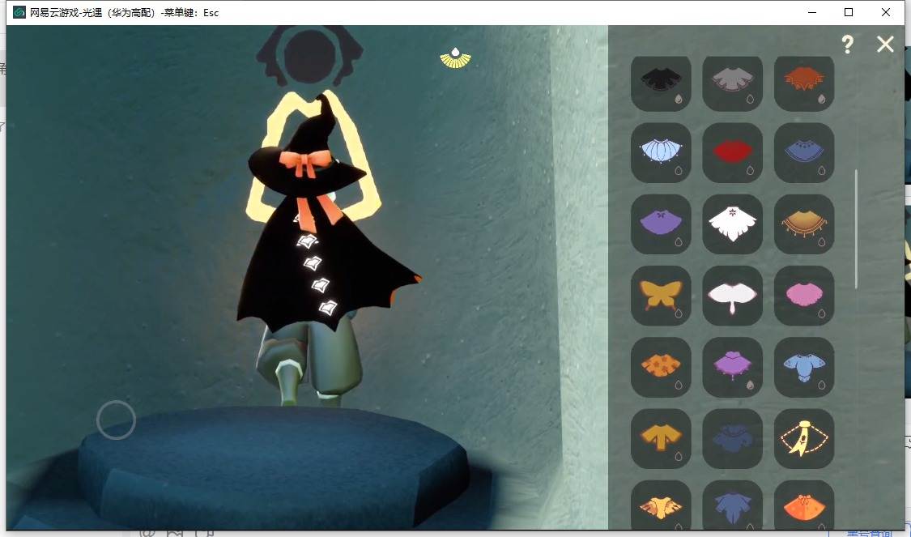Choose the light blue collared cape
This screenshot has width=911, height=537.
(x=804, y=367)
